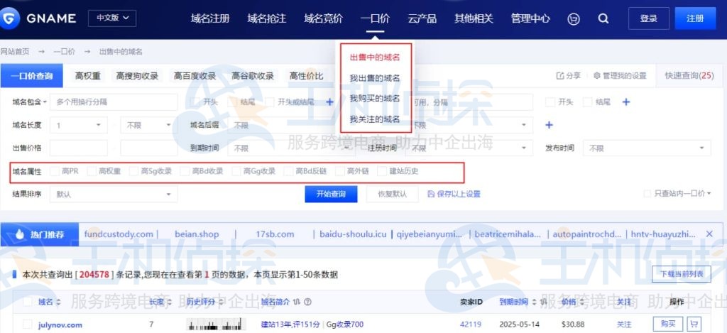
Task: Sort by 长度 column arrows
Action: 169,302
